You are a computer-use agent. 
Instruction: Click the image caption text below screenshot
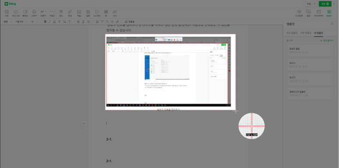tap(168, 110)
